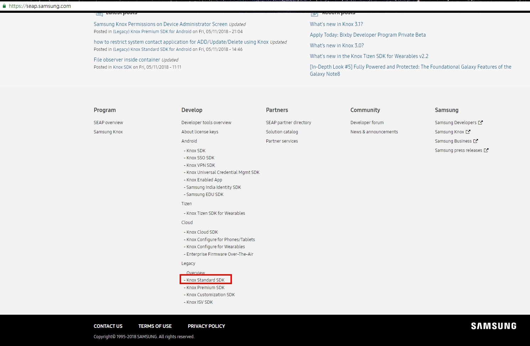
Task: Click 'Developer forum' under Community
Action: tap(367, 123)
